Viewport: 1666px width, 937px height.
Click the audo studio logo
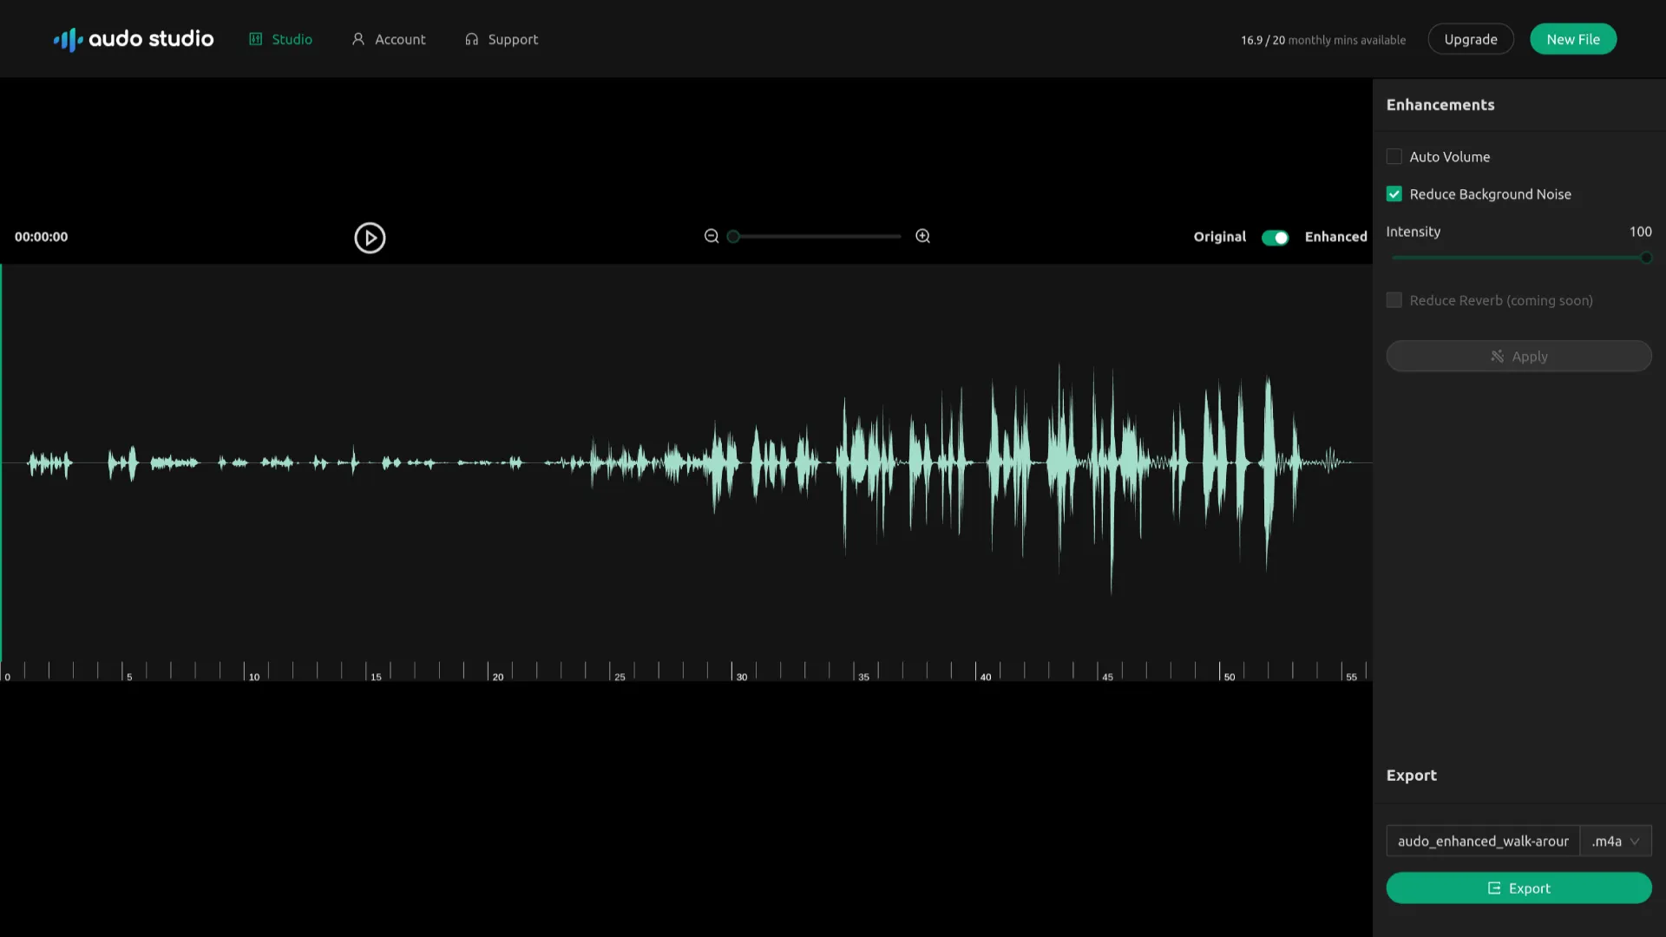[x=132, y=39]
